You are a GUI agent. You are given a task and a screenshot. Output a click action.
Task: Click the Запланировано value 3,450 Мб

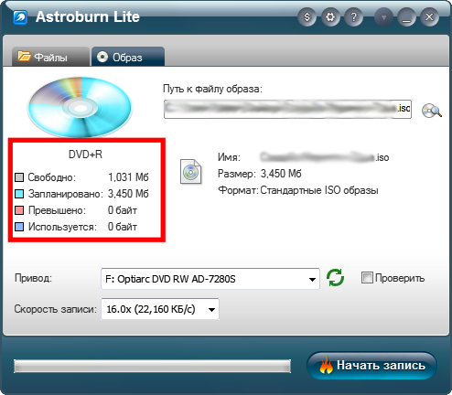[x=128, y=194]
